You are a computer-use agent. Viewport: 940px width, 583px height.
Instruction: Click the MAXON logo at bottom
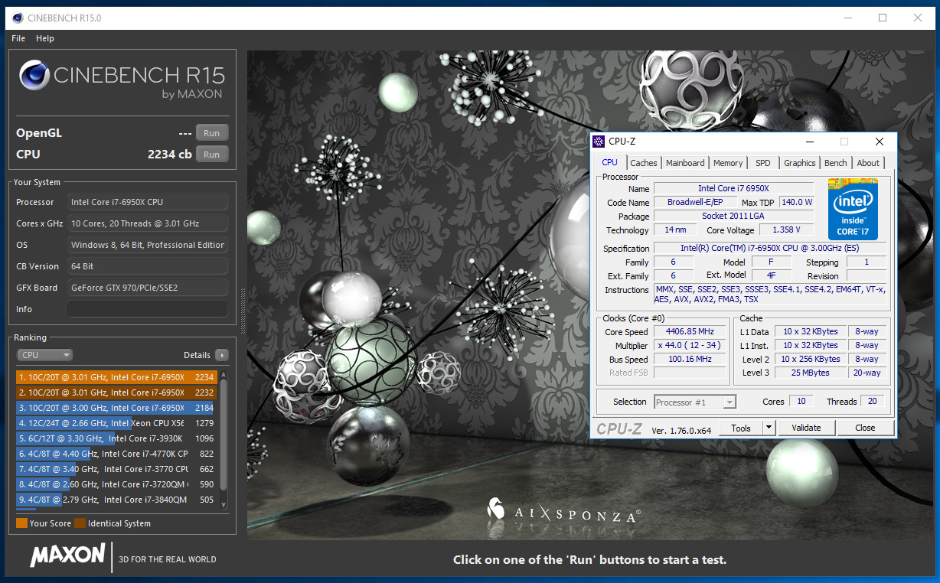click(67, 555)
